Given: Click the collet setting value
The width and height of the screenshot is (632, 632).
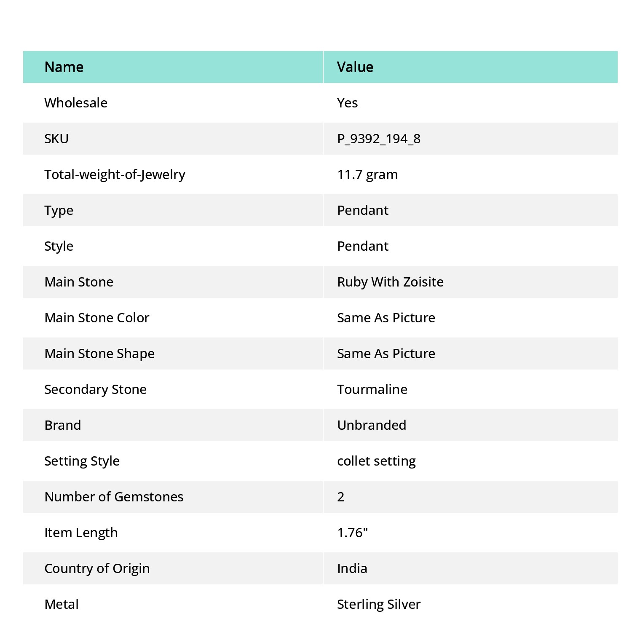Looking at the screenshot, I should pos(376,461).
